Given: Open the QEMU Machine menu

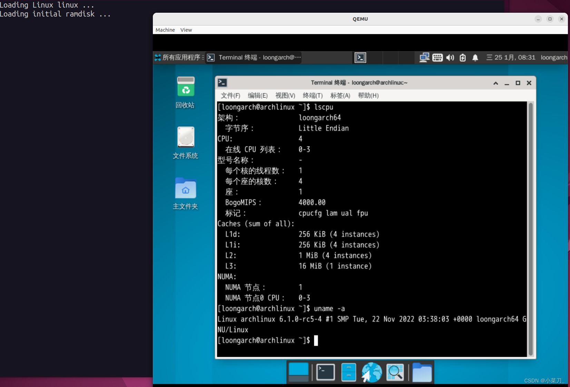Looking at the screenshot, I should [x=165, y=30].
